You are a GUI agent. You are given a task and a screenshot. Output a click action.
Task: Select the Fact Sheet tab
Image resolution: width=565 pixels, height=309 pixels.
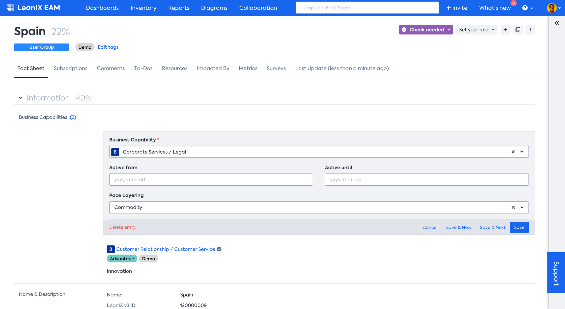31,68
